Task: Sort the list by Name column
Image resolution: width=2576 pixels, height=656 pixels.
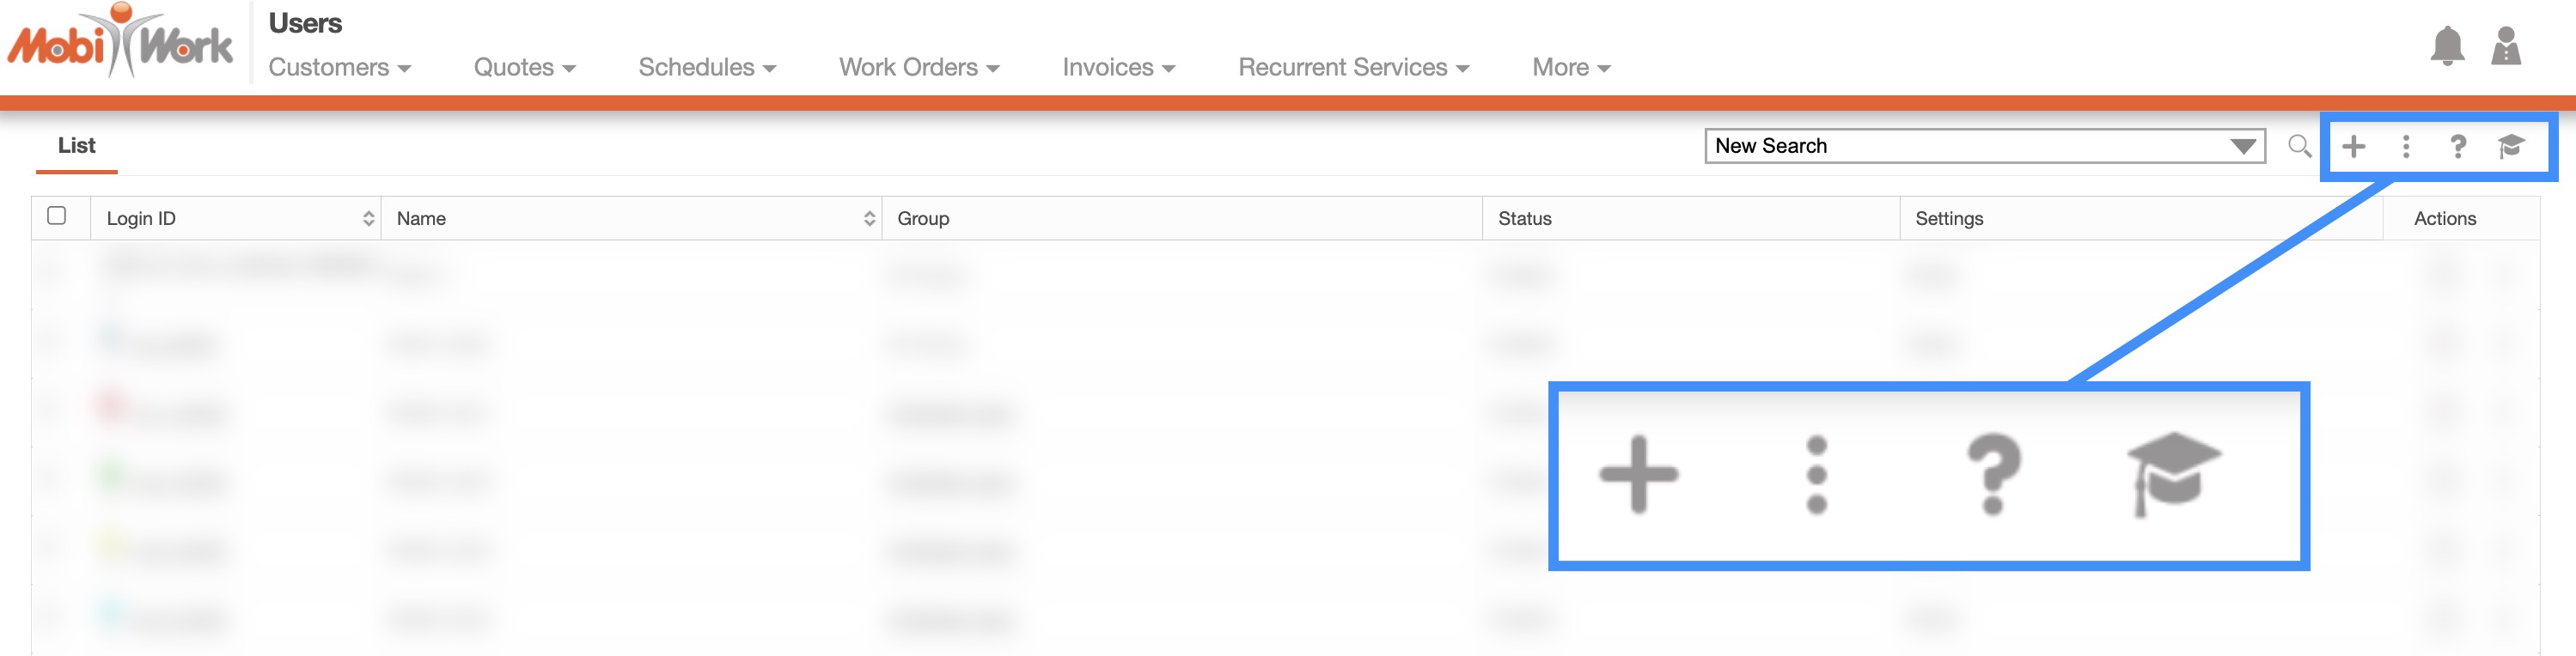Action: point(868,218)
